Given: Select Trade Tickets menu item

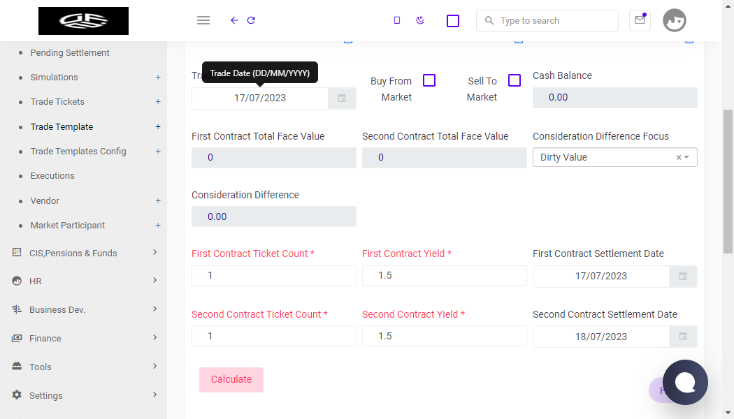Looking at the screenshot, I should tap(57, 101).
